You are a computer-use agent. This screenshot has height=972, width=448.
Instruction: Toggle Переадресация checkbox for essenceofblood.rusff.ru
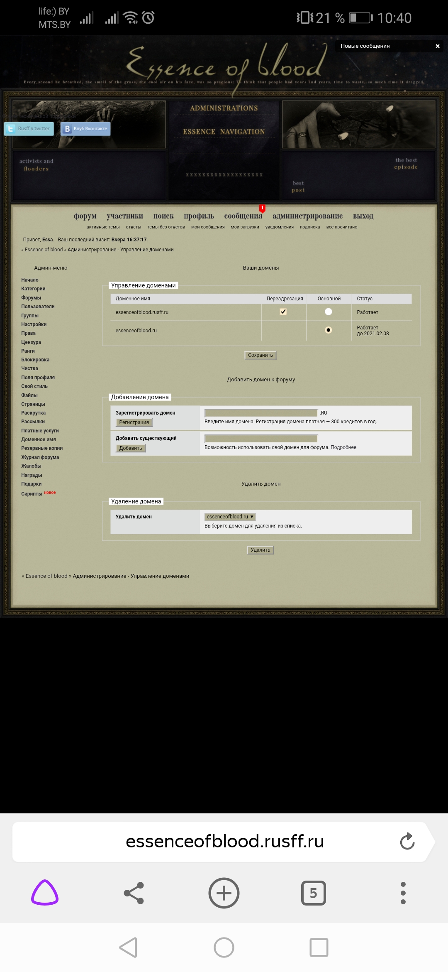coord(283,312)
